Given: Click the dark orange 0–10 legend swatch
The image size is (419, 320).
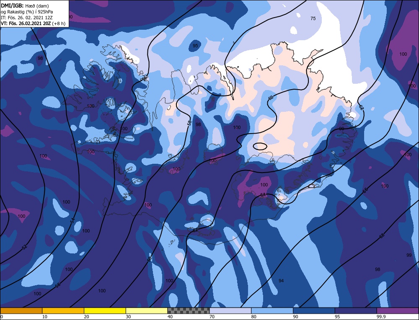Looking at the screenshot, I should tap(21, 311).
